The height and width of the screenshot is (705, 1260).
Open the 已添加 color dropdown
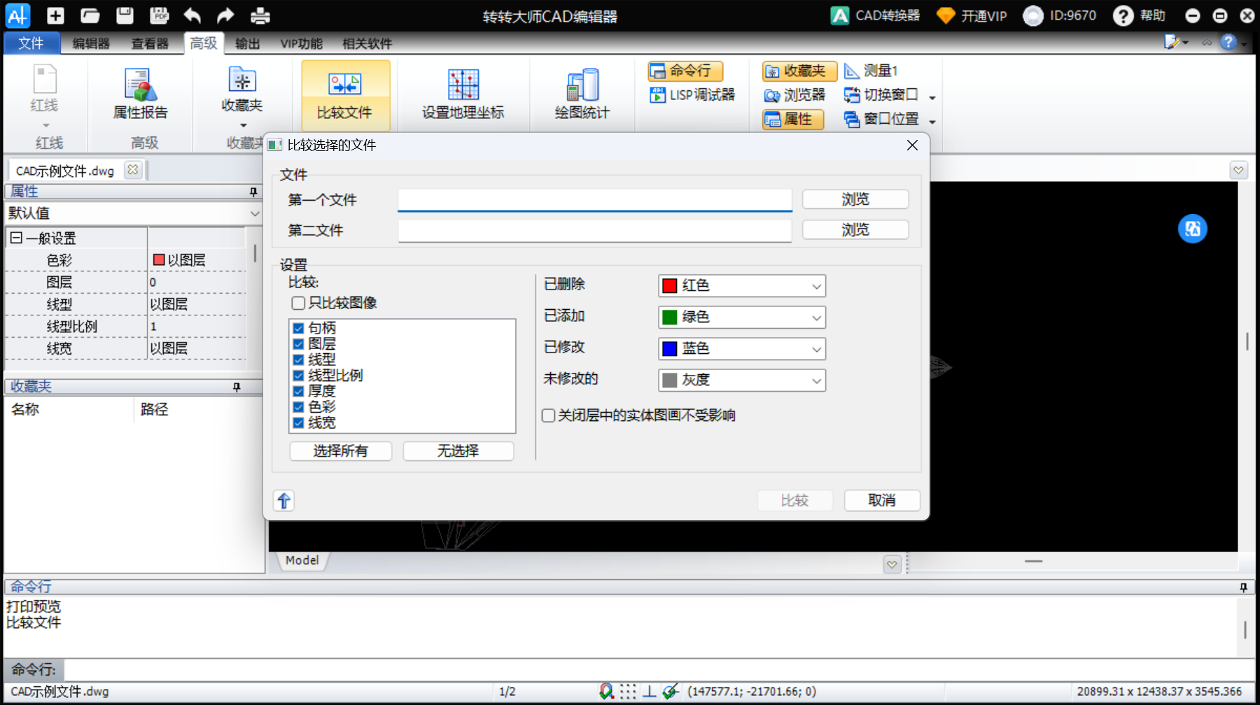(x=742, y=317)
